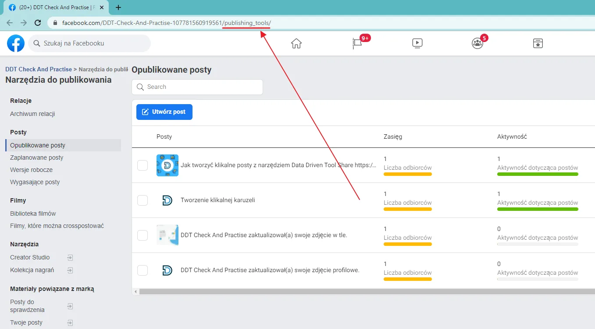Open Kolekcja nagrań link
This screenshot has height=329, width=595.
(x=32, y=270)
